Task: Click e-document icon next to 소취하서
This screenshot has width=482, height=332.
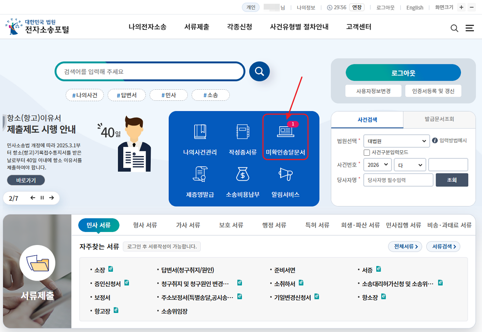Action: coord(301,283)
